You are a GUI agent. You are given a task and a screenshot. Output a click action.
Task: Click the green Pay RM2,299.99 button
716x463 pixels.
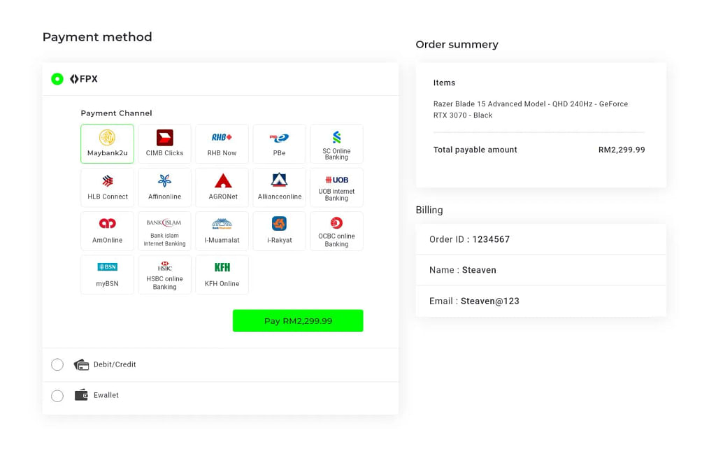point(298,320)
